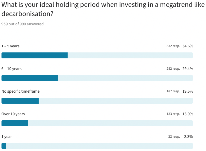Click the '959 out of 990 answered' text
The height and width of the screenshot is (151, 206).
(22, 24)
